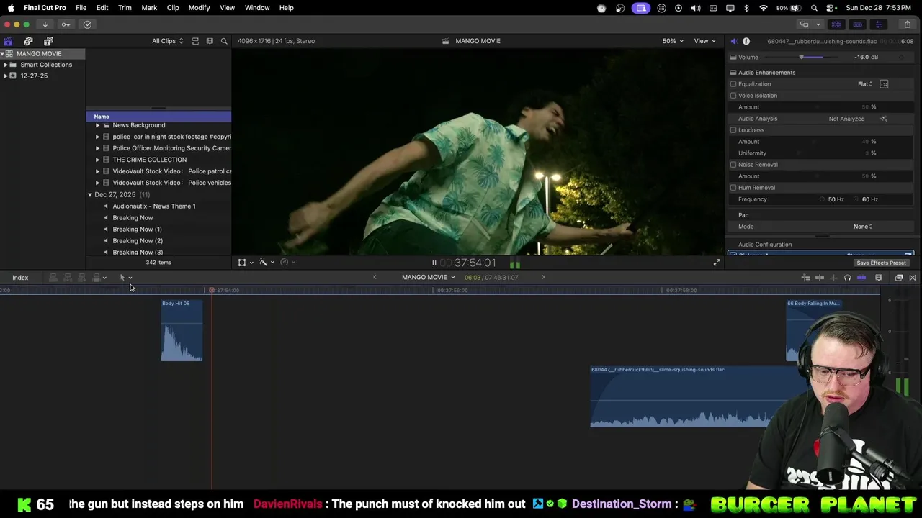Toggle the Inspector panel button
The width and height of the screenshot is (922, 518).
(878, 24)
